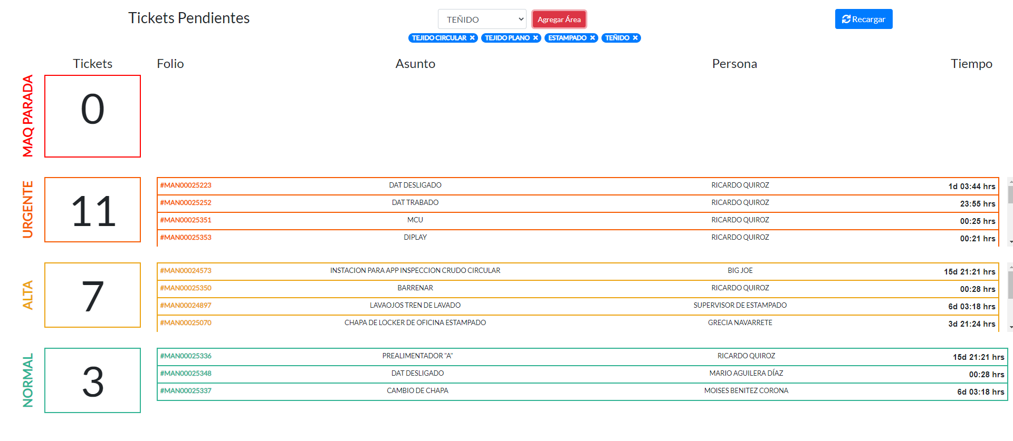Screen dimensions: 1013x441
Task: Click the NORMAL ticket count box
Action: 93,380
